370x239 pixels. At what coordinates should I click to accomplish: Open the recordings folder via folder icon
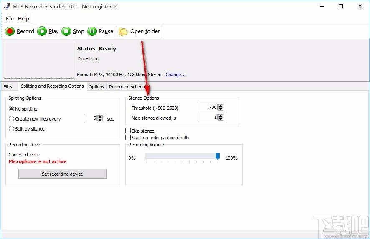123,31
